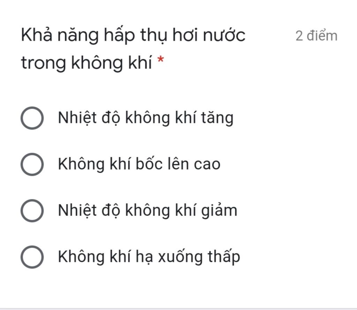Image resolution: width=357 pixels, height=310 pixels.
Task: Select the first answer option circle
Action: [x=32, y=118]
